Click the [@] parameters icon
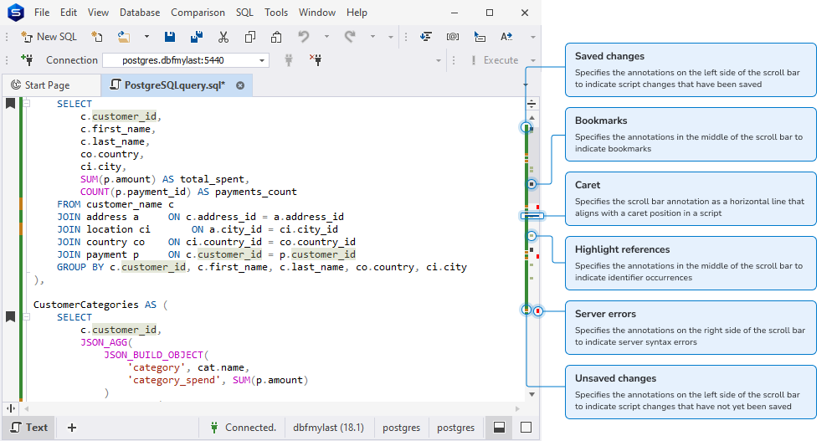 click(x=453, y=36)
